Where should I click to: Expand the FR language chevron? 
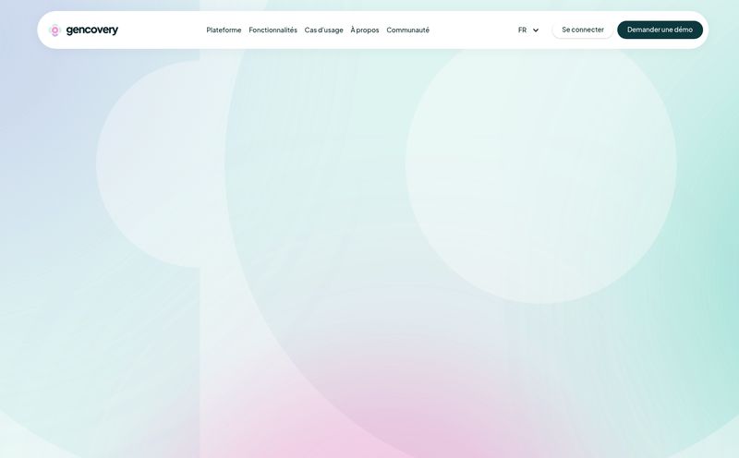point(536,30)
